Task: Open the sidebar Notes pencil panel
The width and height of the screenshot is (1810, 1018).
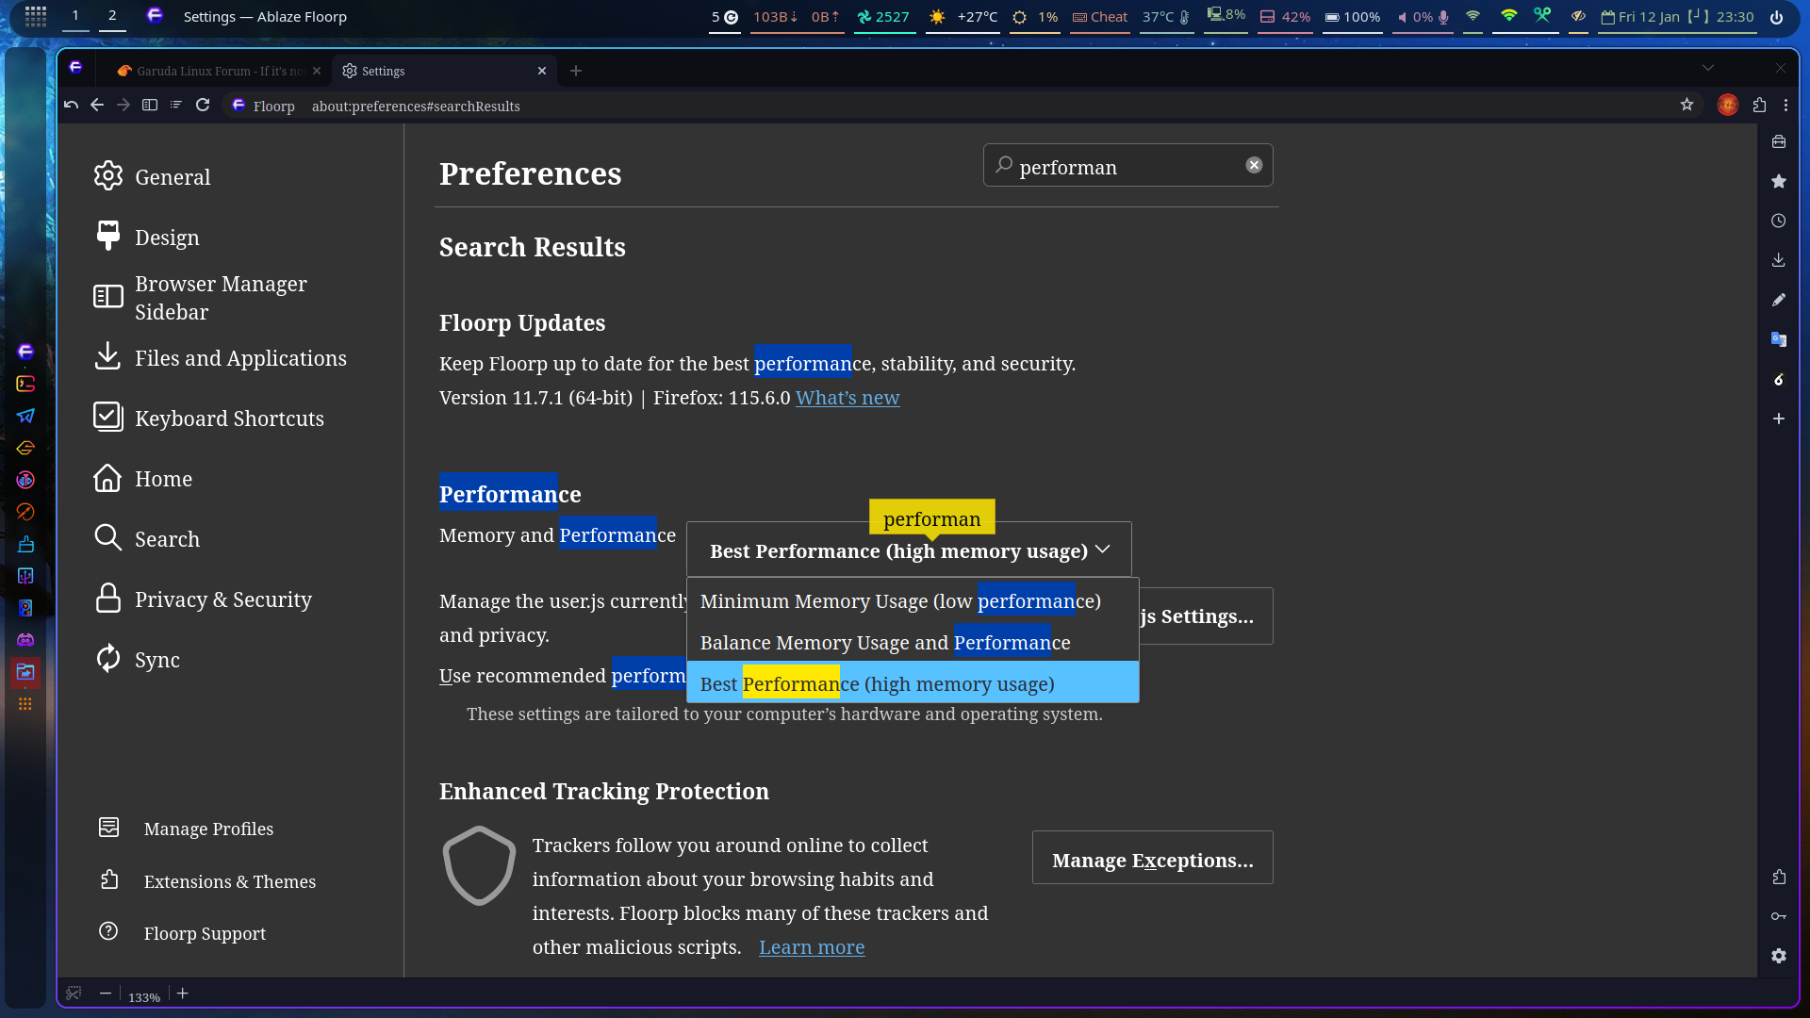Action: click(x=1778, y=300)
